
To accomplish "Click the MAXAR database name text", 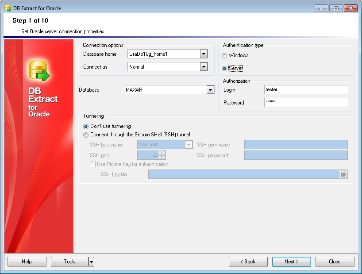I will click(134, 90).
